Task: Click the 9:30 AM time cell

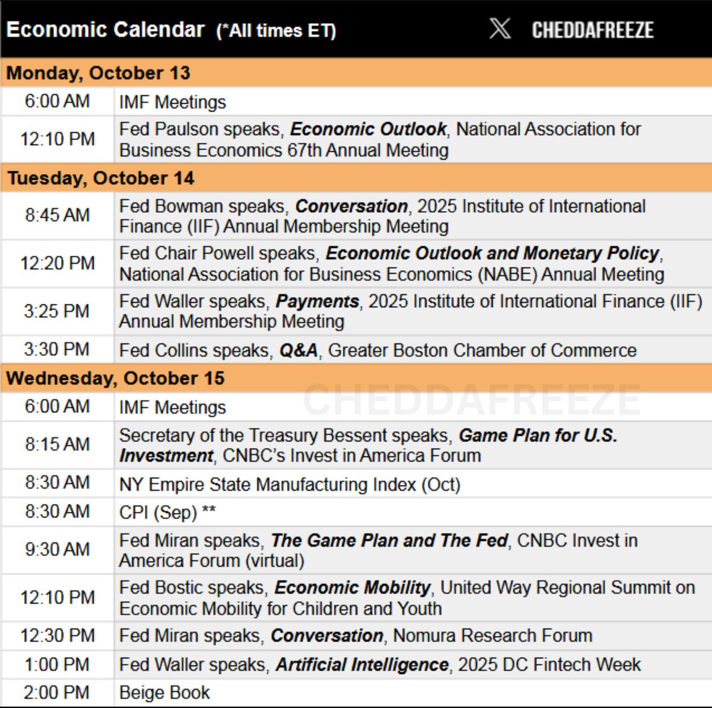Action: (58, 549)
